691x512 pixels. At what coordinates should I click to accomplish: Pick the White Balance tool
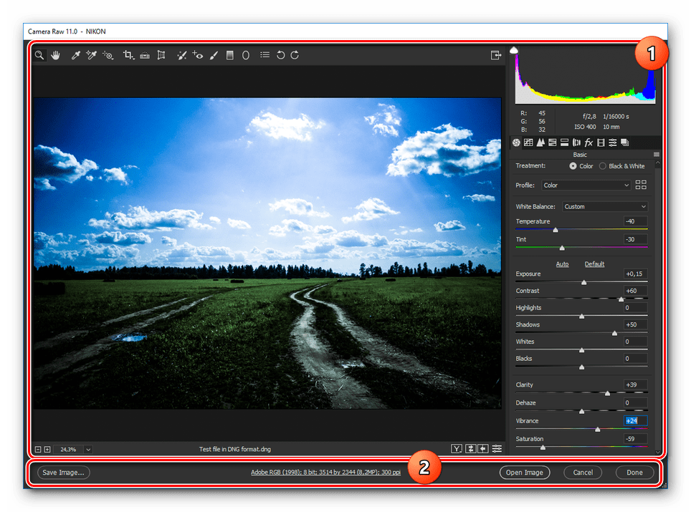76,55
